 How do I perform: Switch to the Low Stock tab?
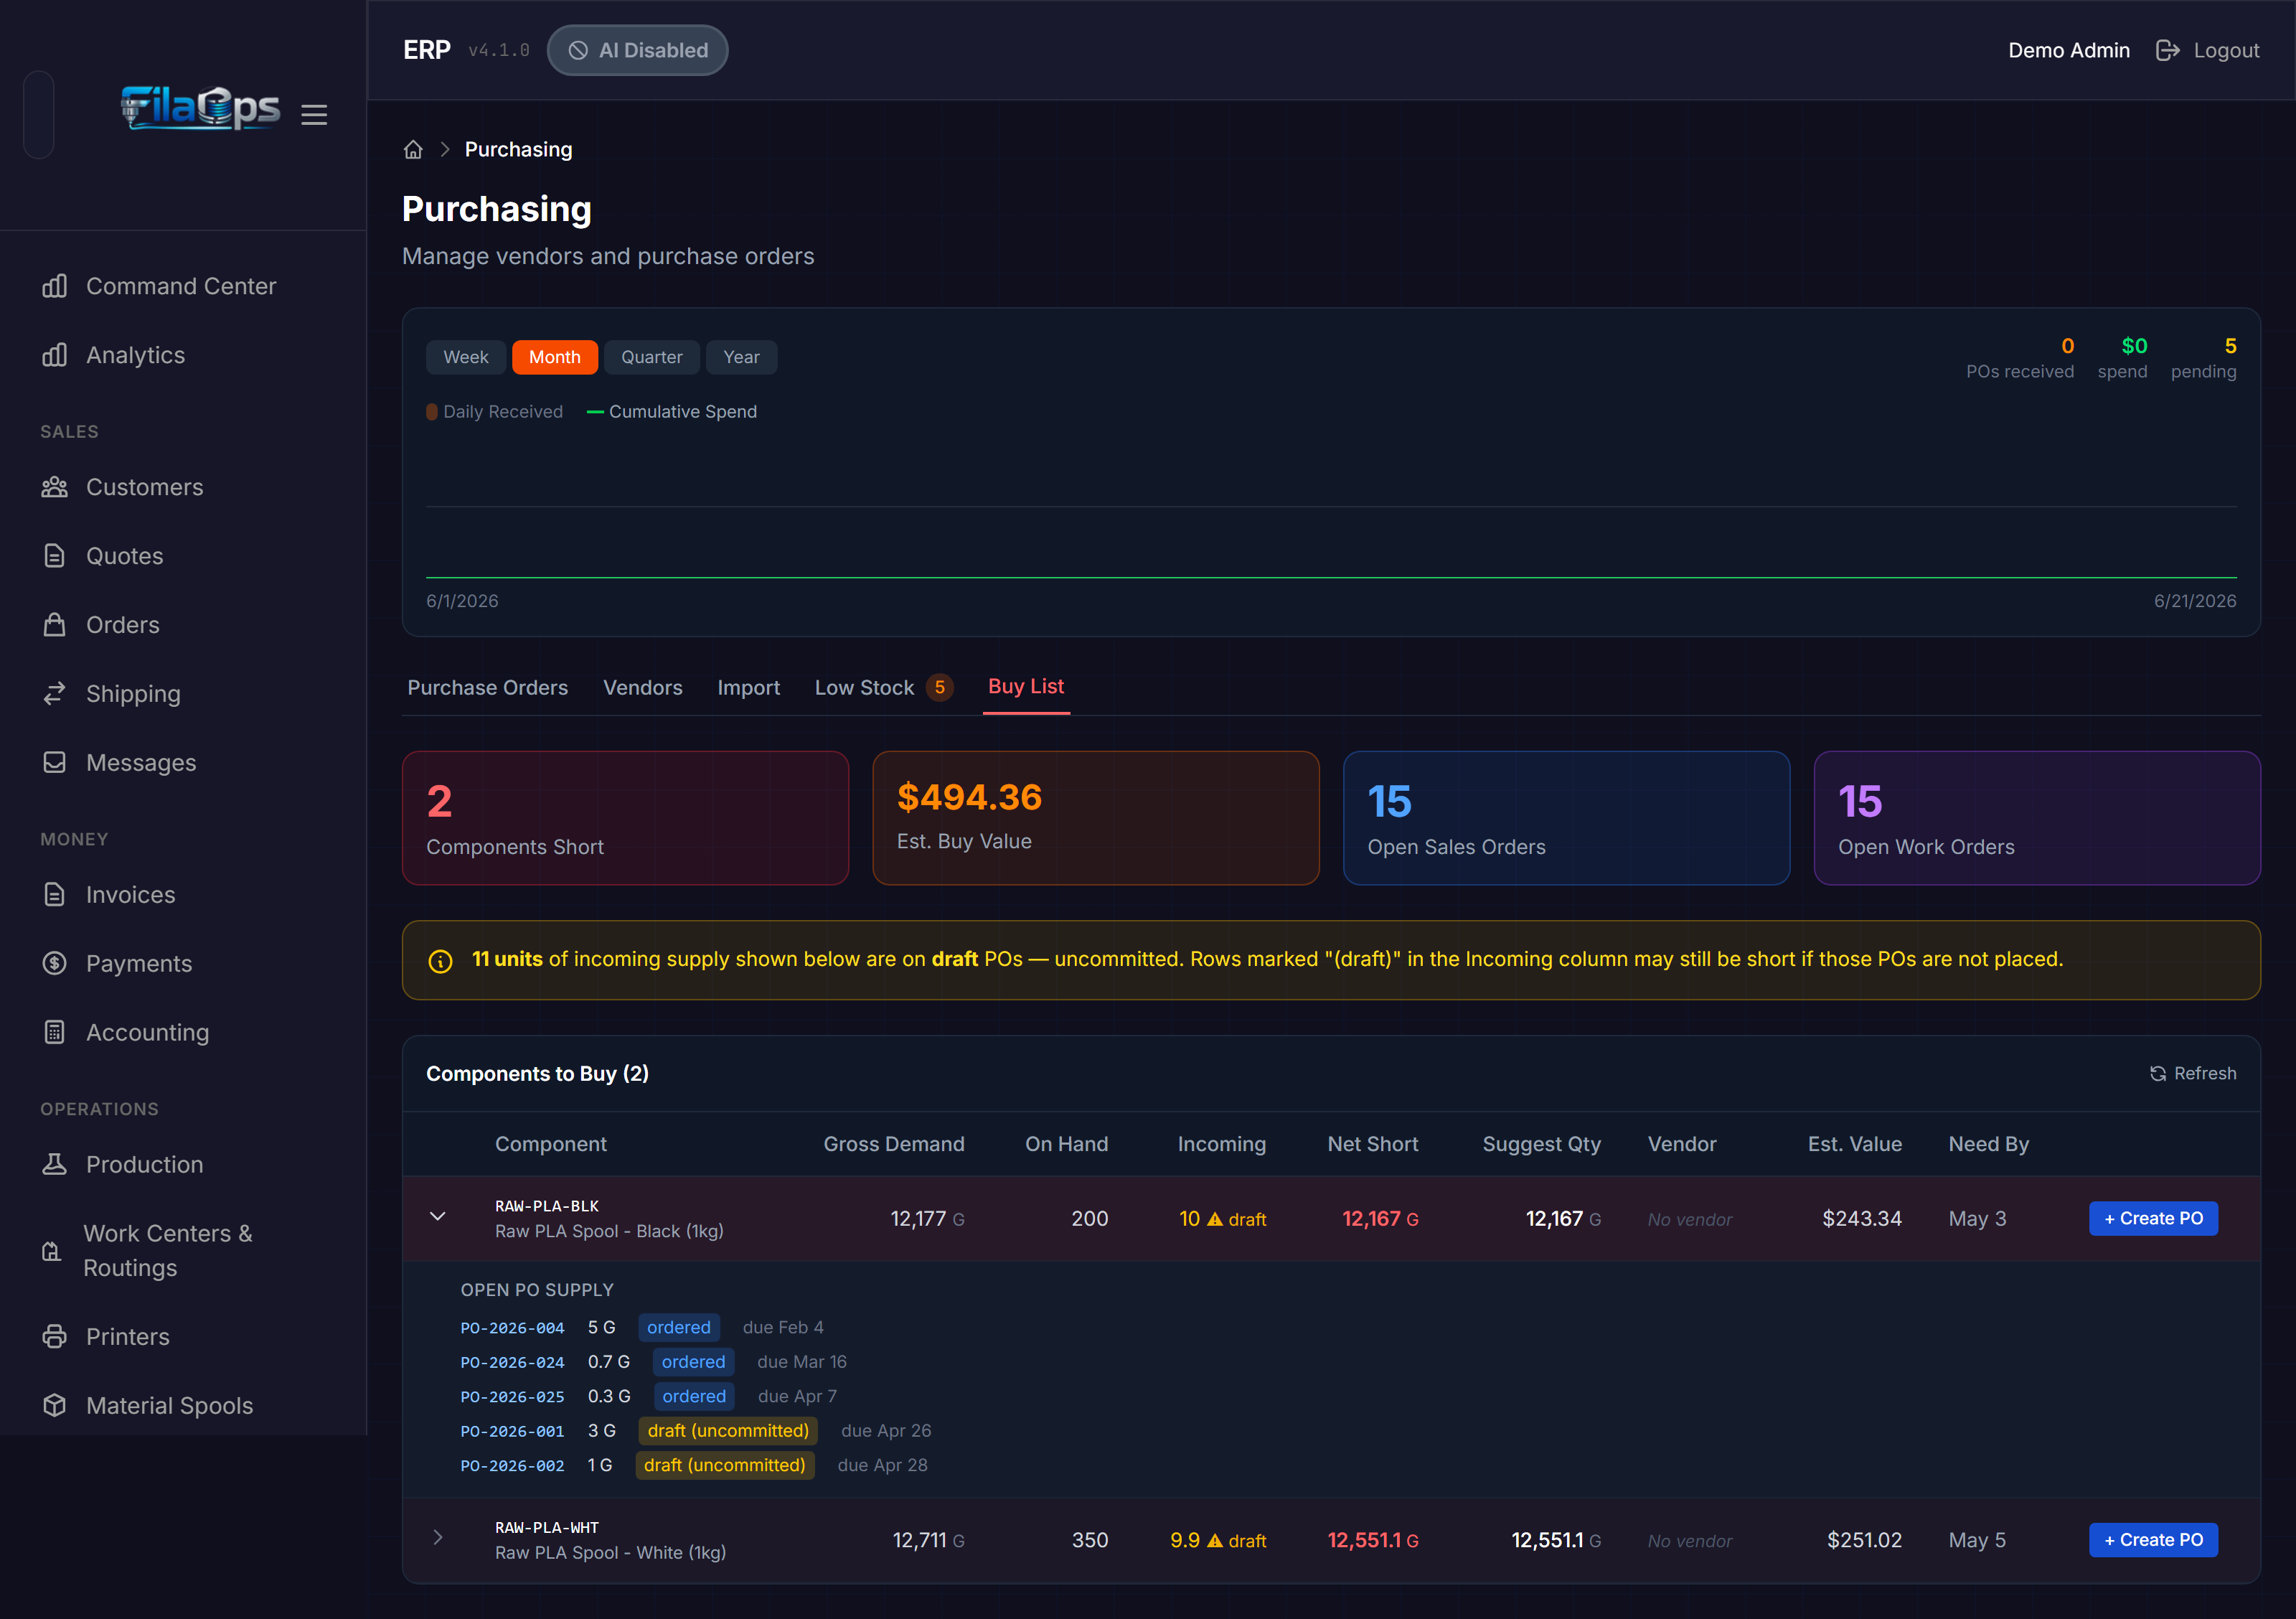883,688
